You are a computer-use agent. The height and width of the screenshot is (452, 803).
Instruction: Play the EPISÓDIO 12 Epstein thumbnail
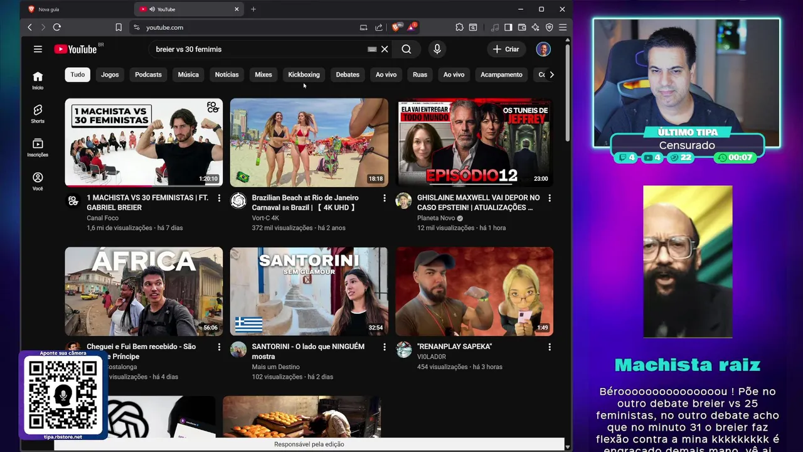[474, 143]
